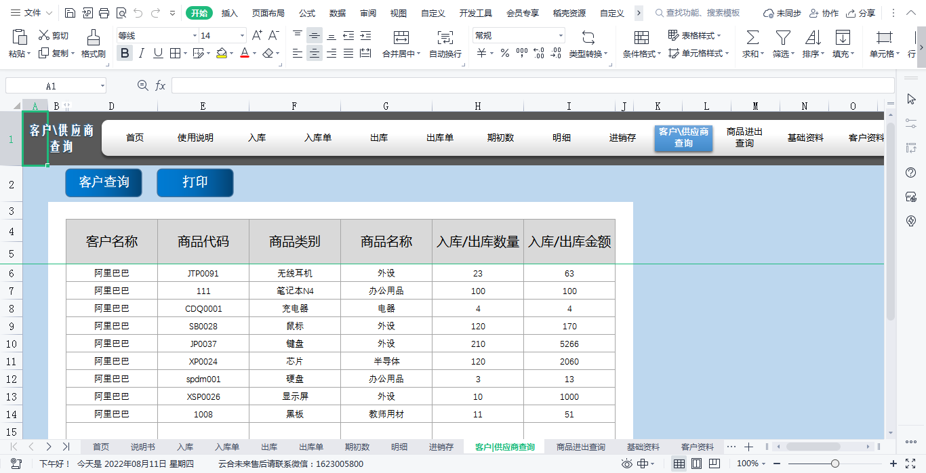Align text to the top of cell
Image resolution: width=926 pixels, height=473 pixels.
pyautogui.click(x=298, y=35)
